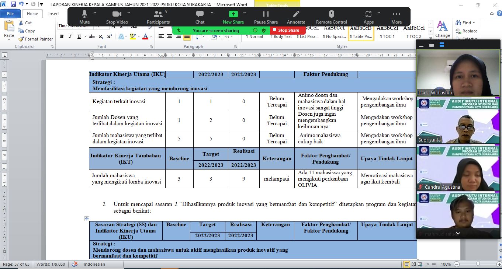Click Page 57 of 63 in status bar
The image size is (502, 269).
pos(16,264)
